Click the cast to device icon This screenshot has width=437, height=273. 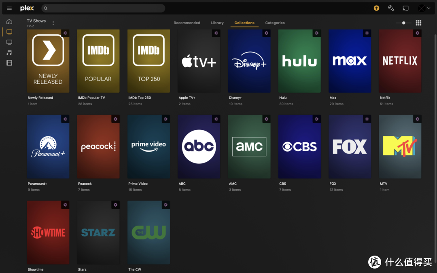tap(405, 8)
